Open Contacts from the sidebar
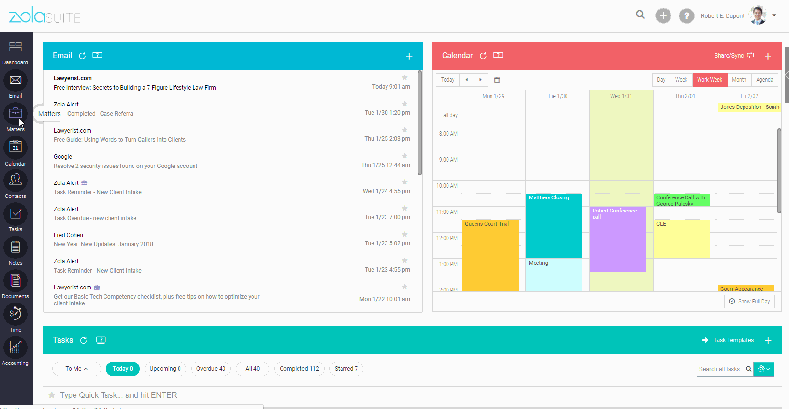Viewport: 789px width, 409px height. (15, 180)
